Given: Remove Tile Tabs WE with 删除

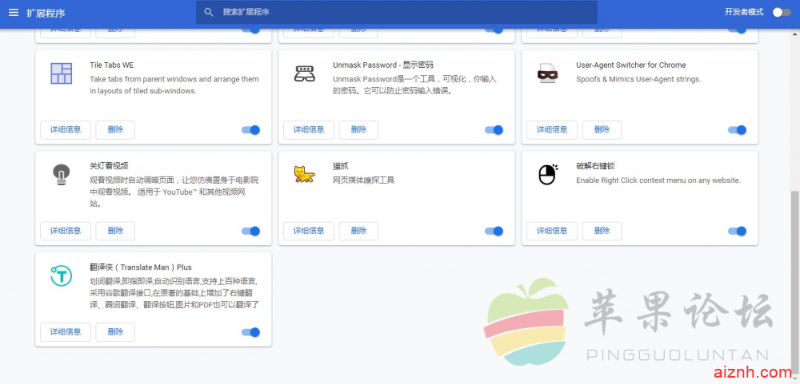Looking at the screenshot, I should coord(115,130).
